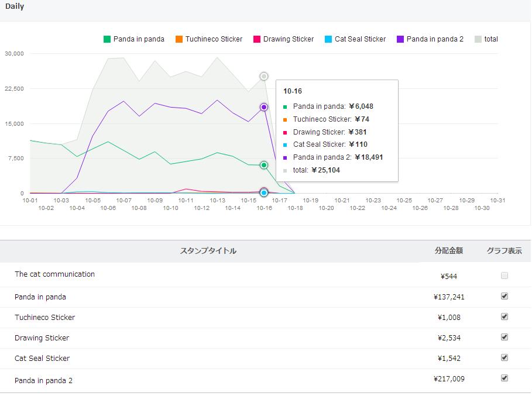Click purple Panda in panda 2 data point
Image resolution: width=532 pixels, height=396 pixels.
tap(264, 107)
